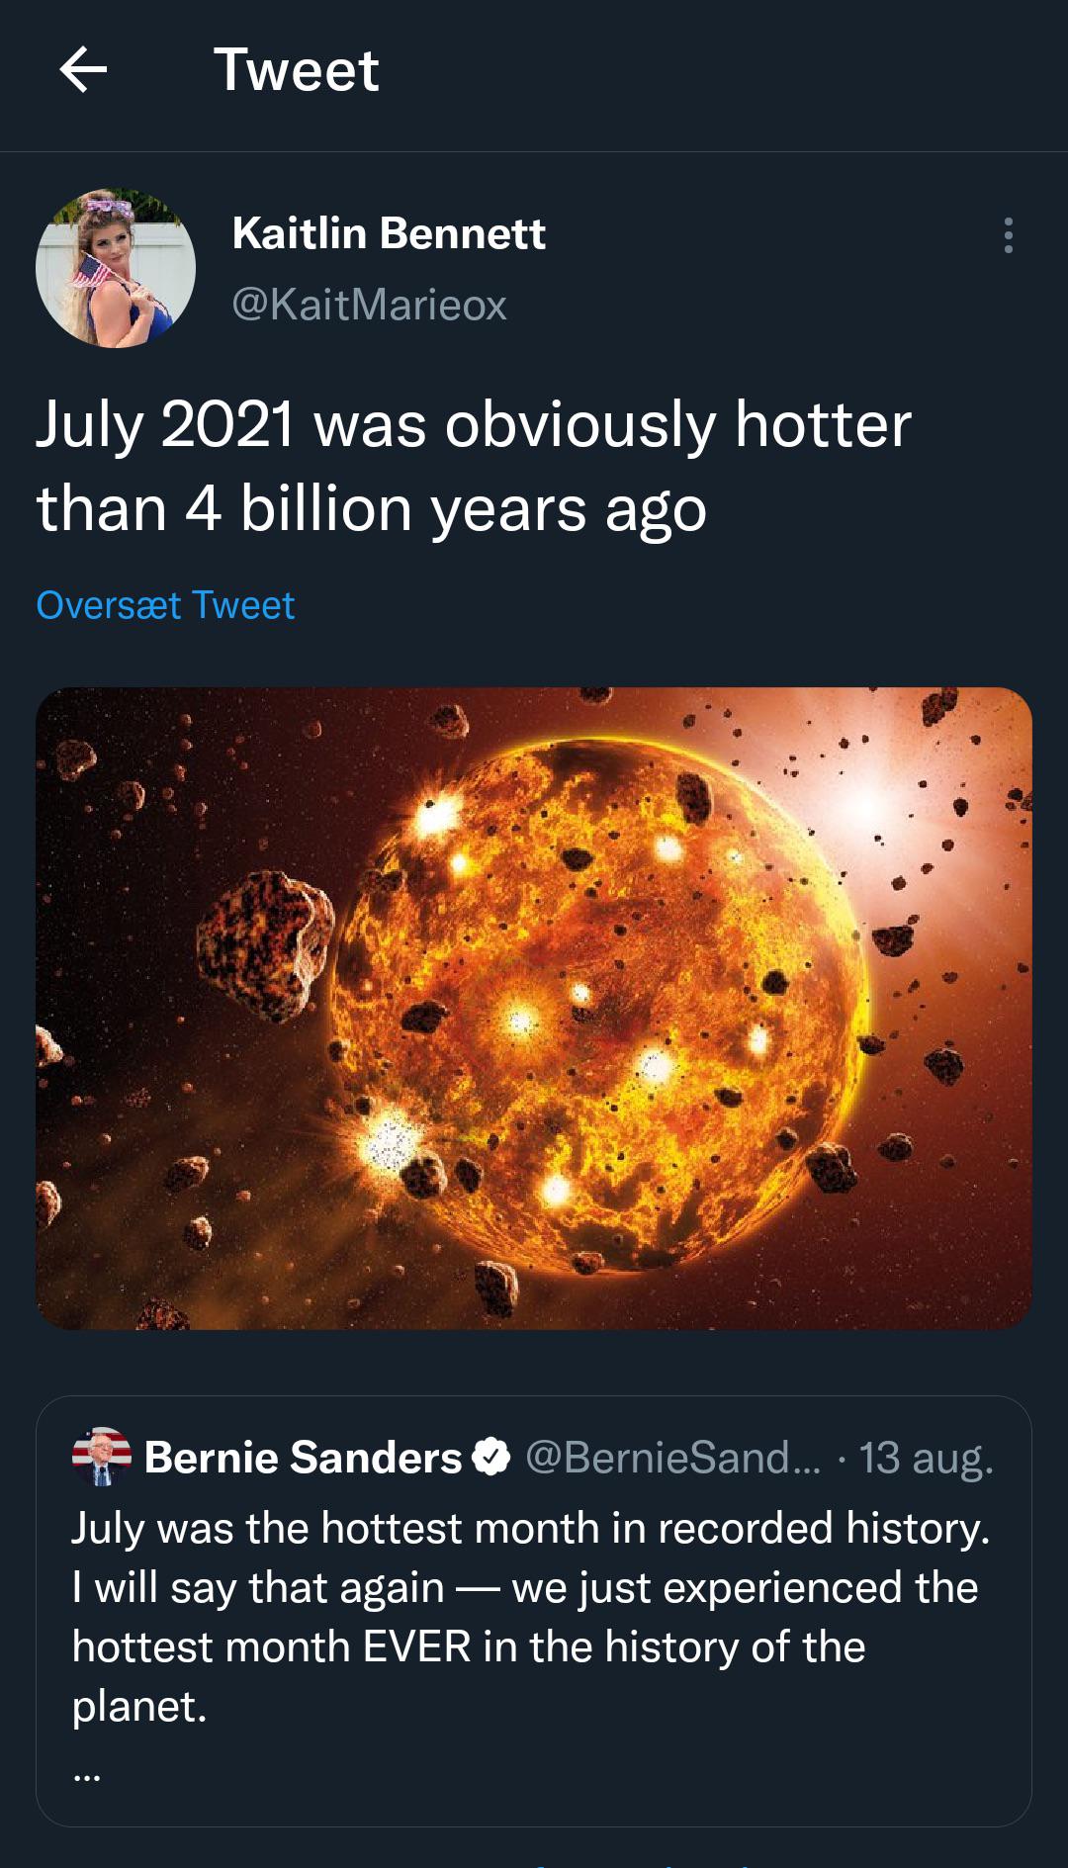This screenshot has width=1068, height=1868.
Task: Open the three-dot more options menu
Action: click(1008, 235)
